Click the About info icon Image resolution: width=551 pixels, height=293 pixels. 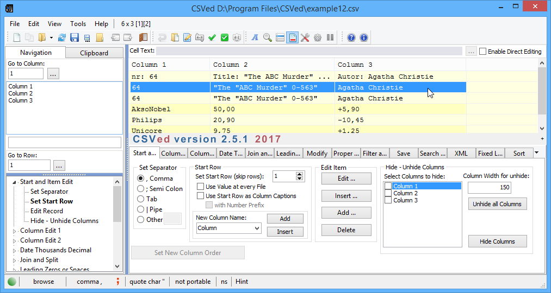coord(364,37)
